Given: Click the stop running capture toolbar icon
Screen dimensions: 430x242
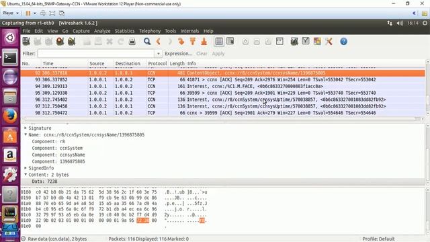Looking at the screenshot, I should click(60, 42).
